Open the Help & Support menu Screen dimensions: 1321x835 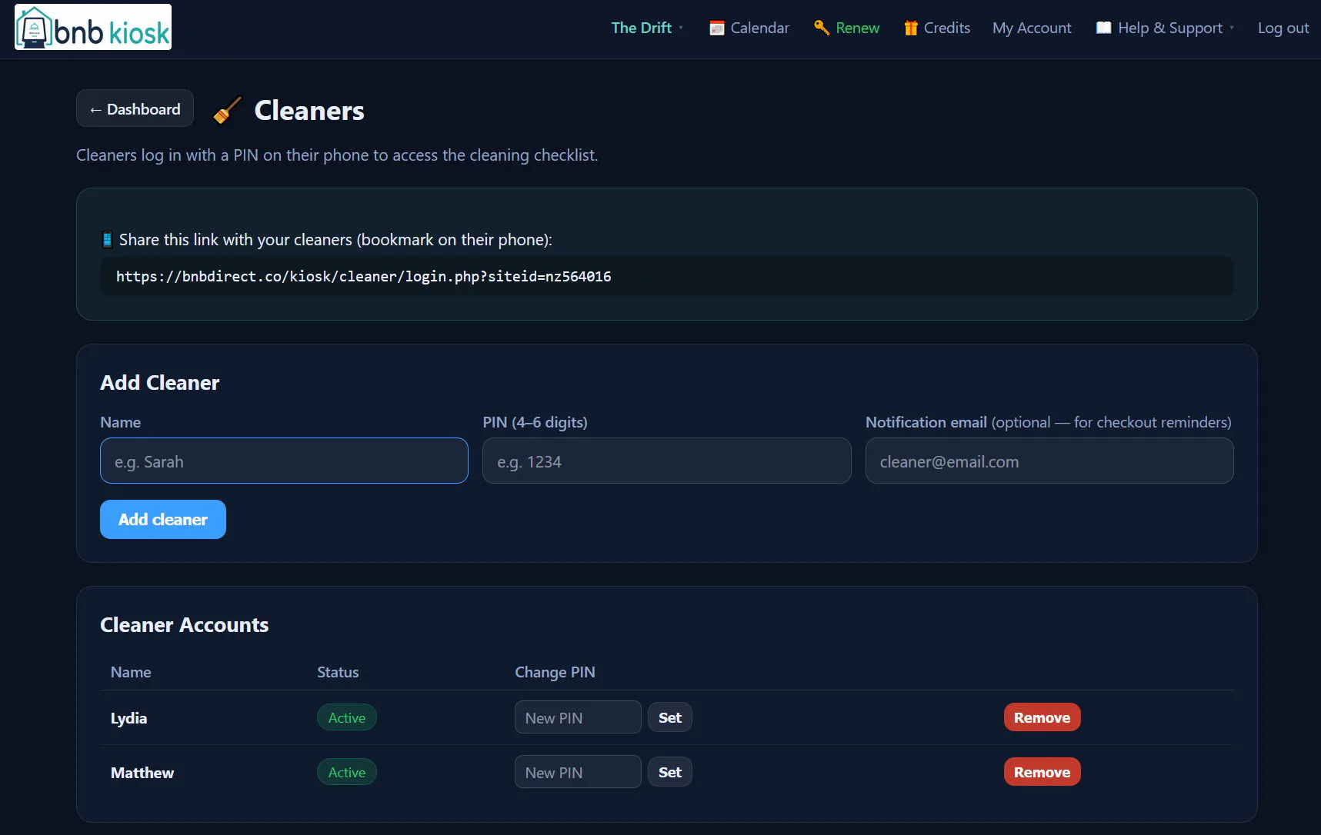pos(1165,28)
